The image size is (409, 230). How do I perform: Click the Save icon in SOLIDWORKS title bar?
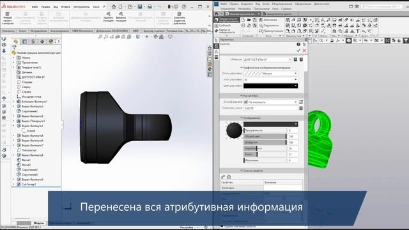coord(140,7)
